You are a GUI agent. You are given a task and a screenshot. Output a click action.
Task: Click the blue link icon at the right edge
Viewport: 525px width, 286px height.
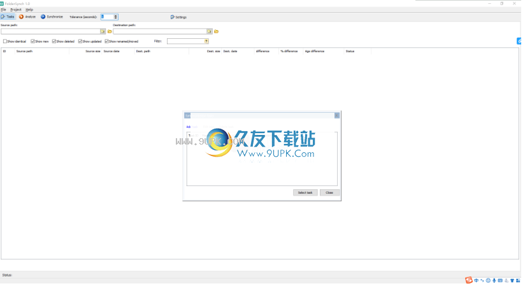[519, 41]
